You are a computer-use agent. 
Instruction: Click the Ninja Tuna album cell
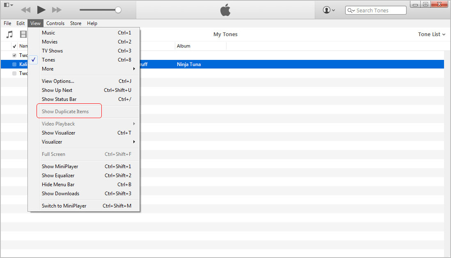coord(189,64)
